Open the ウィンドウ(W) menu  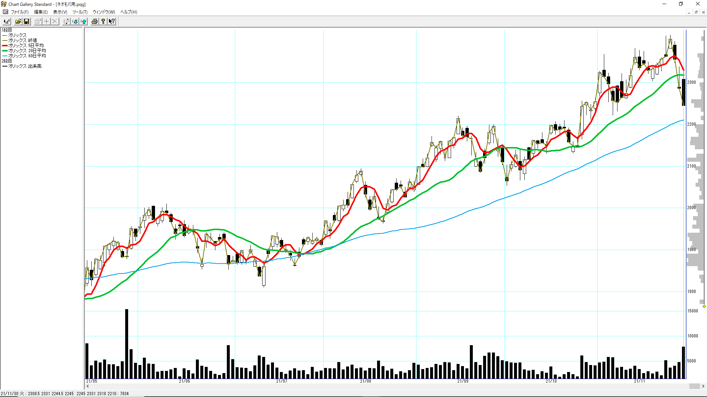(104, 12)
